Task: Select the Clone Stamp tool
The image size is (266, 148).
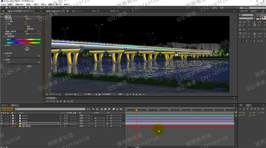Action: [41, 8]
